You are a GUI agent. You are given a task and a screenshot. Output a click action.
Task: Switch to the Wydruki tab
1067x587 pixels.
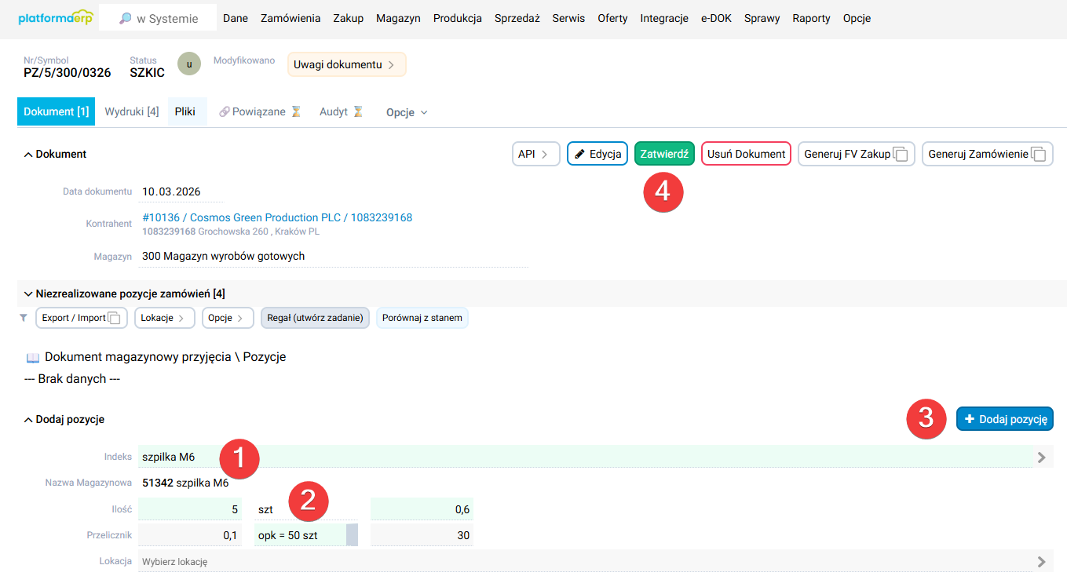click(131, 112)
